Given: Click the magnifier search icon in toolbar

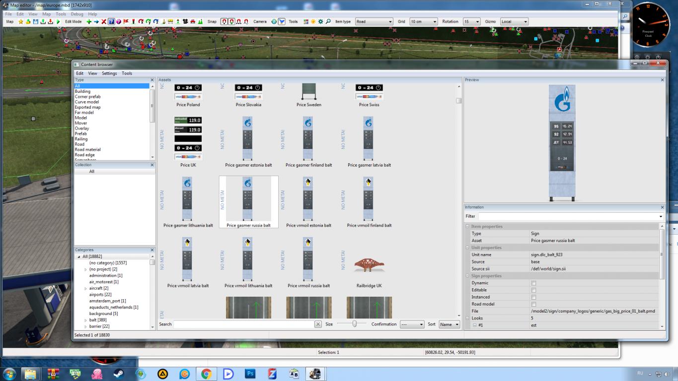Looking at the screenshot, I should [328, 22].
